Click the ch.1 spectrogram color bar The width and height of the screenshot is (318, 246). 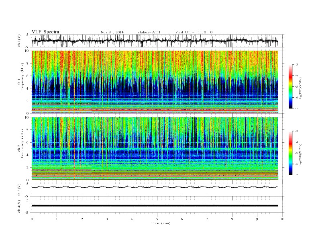pyautogui.click(x=290, y=86)
